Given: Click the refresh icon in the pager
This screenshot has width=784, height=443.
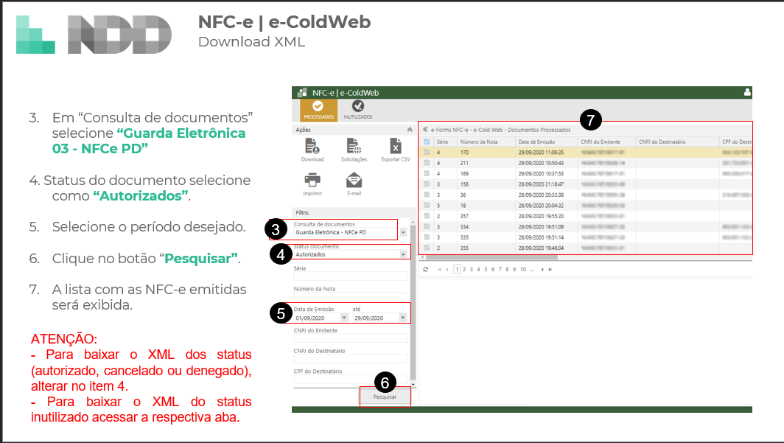Looking at the screenshot, I should click(425, 270).
